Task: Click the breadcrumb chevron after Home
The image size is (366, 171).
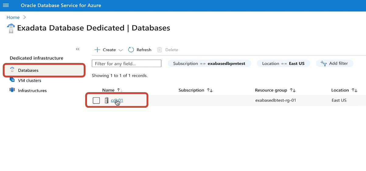Action: pyautogui.click(x=25, y=17)
